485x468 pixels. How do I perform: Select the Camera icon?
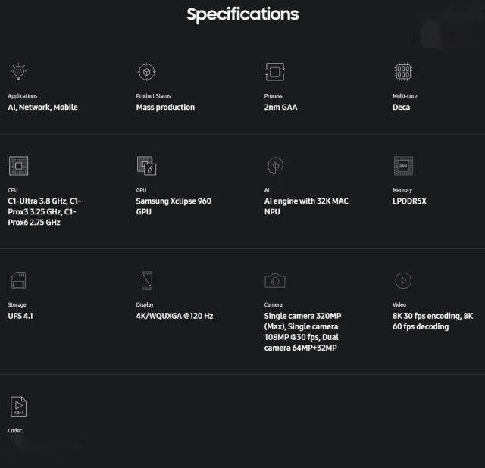coord(274,281)
